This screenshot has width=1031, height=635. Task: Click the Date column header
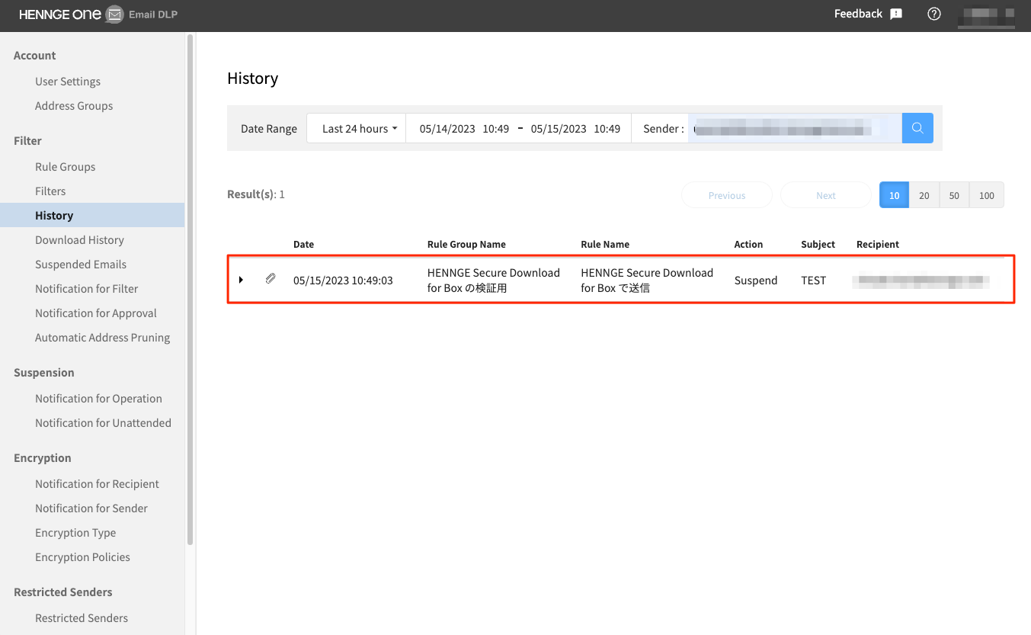(303, 245)
